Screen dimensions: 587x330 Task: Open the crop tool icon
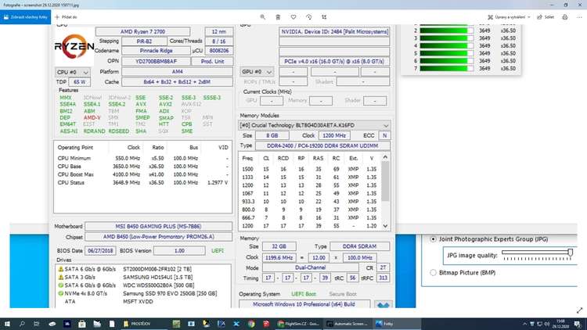[325, 16]
